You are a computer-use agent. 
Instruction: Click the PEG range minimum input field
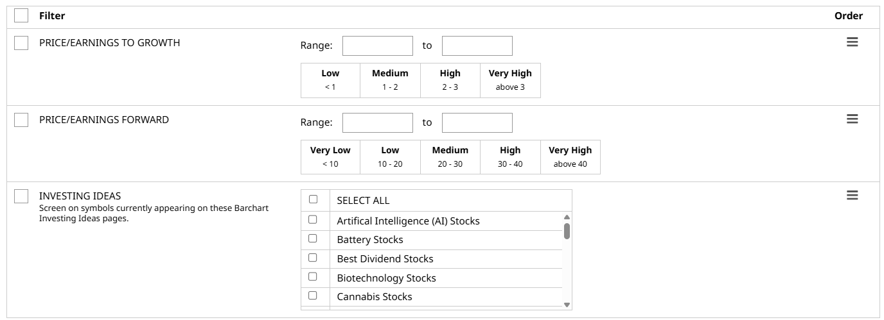coord(378,46)
